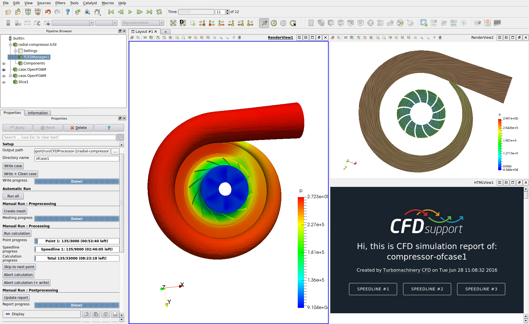Hide Slice1 in the Pipeline Browser
Screen dimensions: 529x324
click(4, 82)
